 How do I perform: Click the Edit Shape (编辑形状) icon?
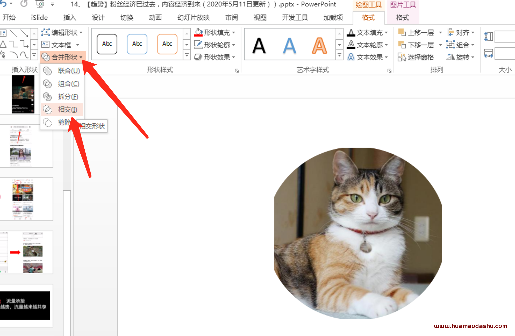(45, 33)
